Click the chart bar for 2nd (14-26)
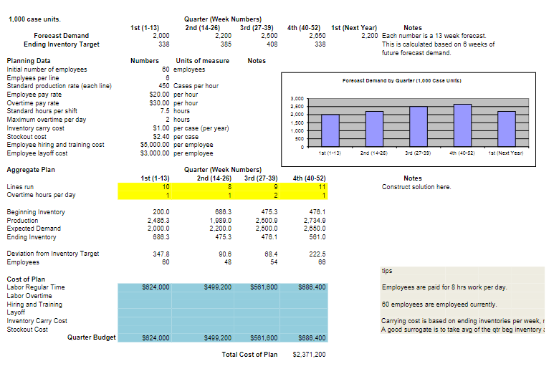This screenshot has width=559, height=369. 374,129
